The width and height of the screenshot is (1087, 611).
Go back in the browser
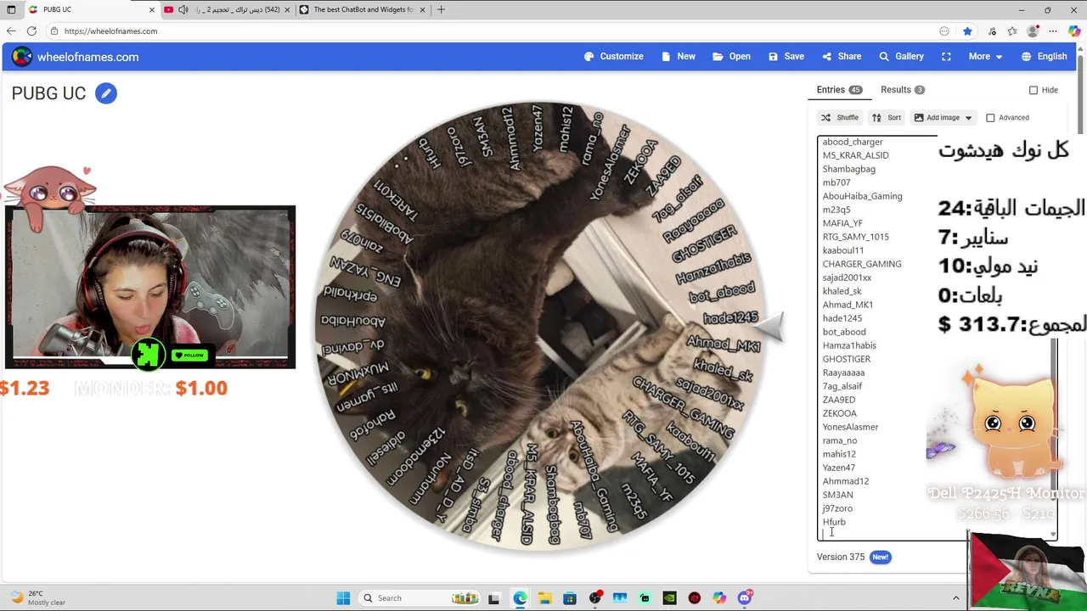coord(11,31)
